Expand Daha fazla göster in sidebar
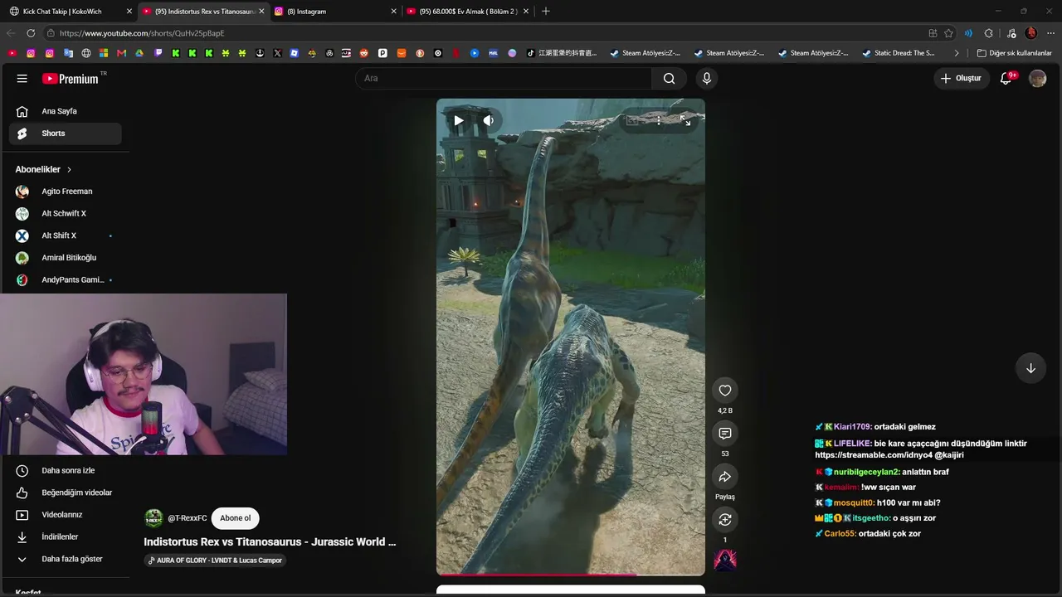The width and height of the screenshot is (1062, 597). point(65,559)
